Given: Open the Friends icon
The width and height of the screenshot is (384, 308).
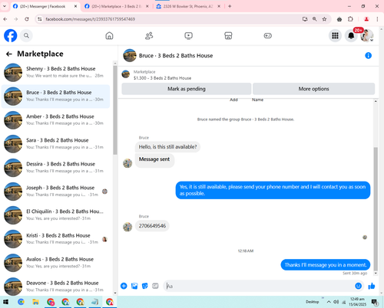Looking at the screenshot, I should click(149, 36).
